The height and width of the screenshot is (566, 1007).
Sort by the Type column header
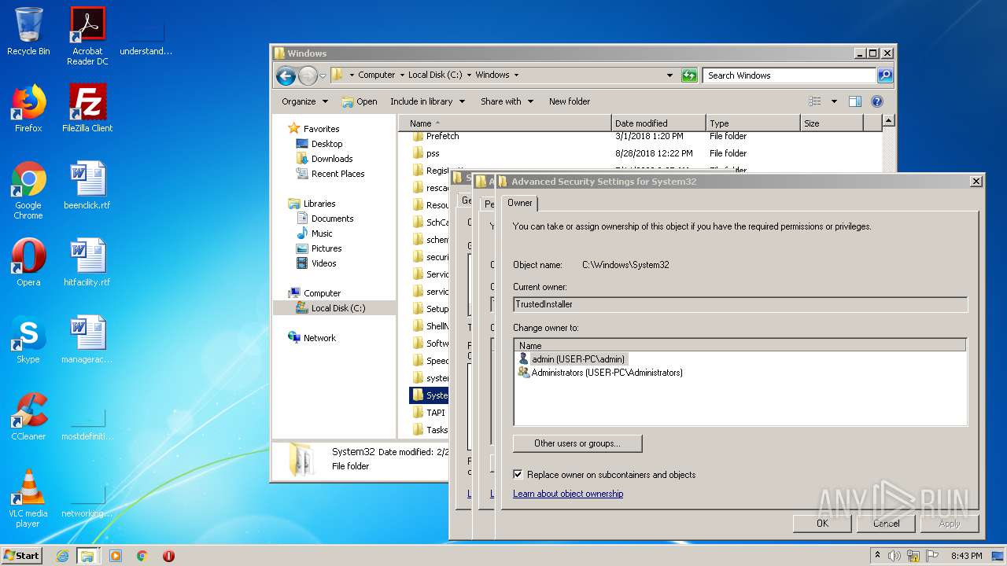[753, 123]
